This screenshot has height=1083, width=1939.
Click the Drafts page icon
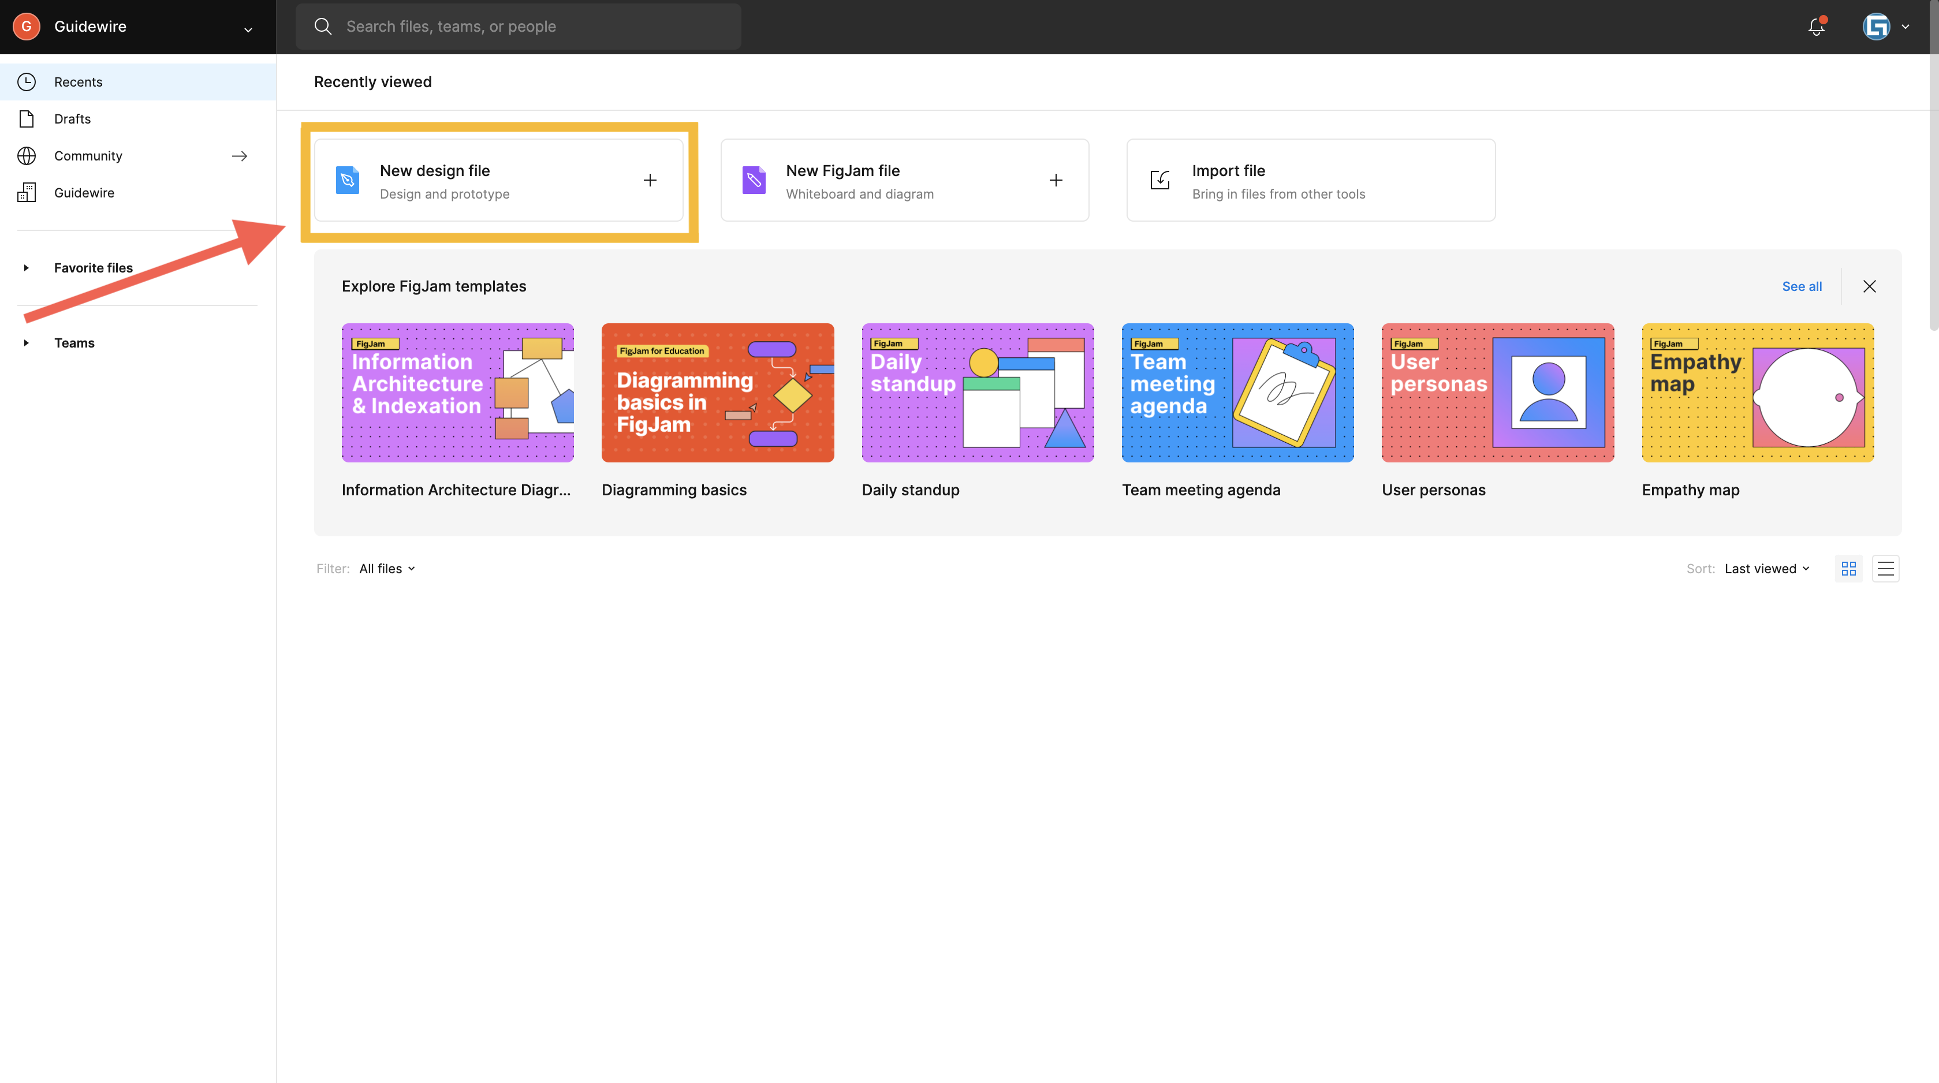pyautogui.click(x=27, y=119)
